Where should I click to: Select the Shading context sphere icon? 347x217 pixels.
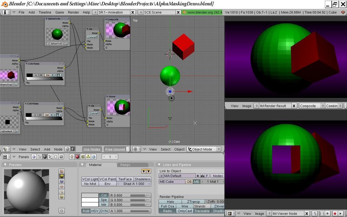point(45,157)
